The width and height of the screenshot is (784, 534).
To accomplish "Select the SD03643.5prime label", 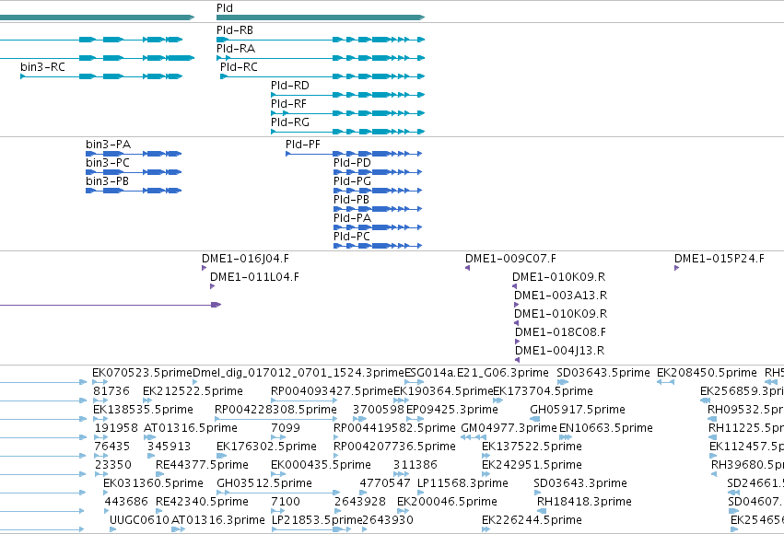I will coord(603,373).
